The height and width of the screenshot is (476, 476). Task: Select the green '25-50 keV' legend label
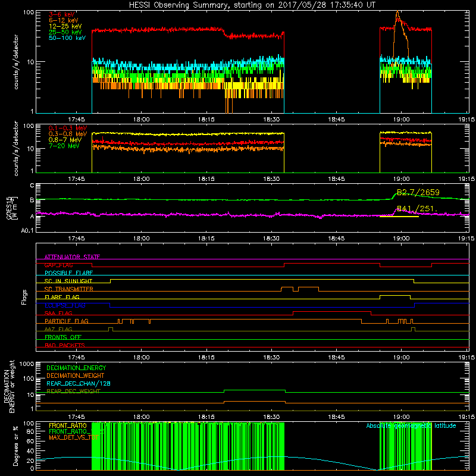[x=65, y=32]
